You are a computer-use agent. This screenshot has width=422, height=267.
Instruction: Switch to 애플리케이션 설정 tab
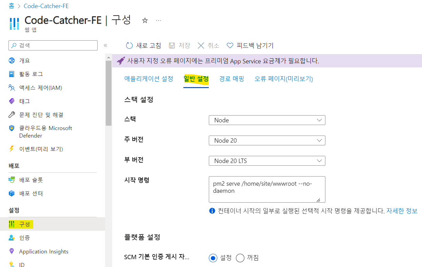click(149, 79)
